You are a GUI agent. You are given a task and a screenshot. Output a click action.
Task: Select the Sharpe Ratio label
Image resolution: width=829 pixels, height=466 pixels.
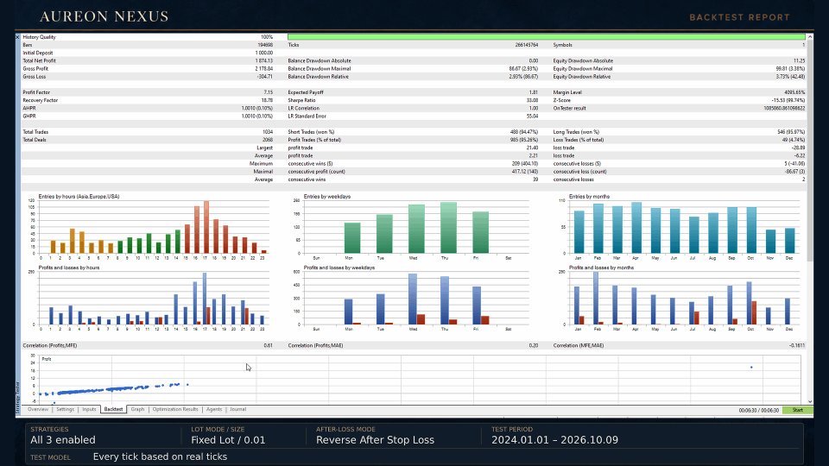tap(302, 100)
